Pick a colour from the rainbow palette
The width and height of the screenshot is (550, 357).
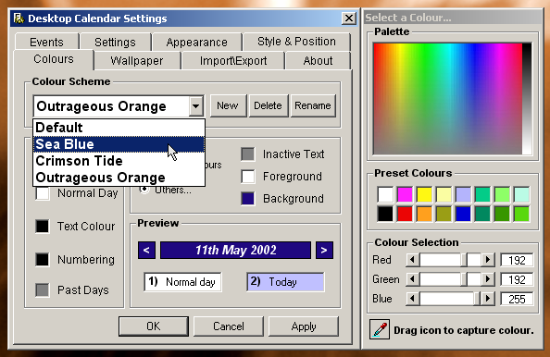click(447, 98)
